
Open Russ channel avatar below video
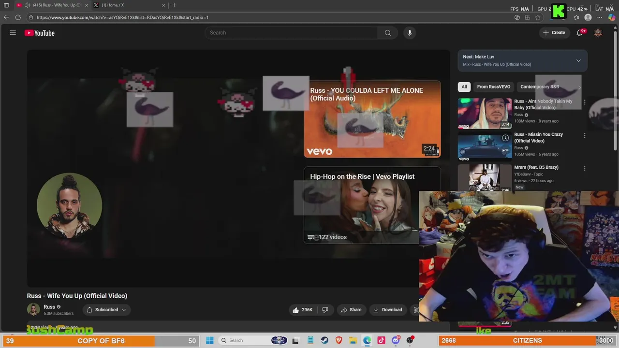(33, 309)
